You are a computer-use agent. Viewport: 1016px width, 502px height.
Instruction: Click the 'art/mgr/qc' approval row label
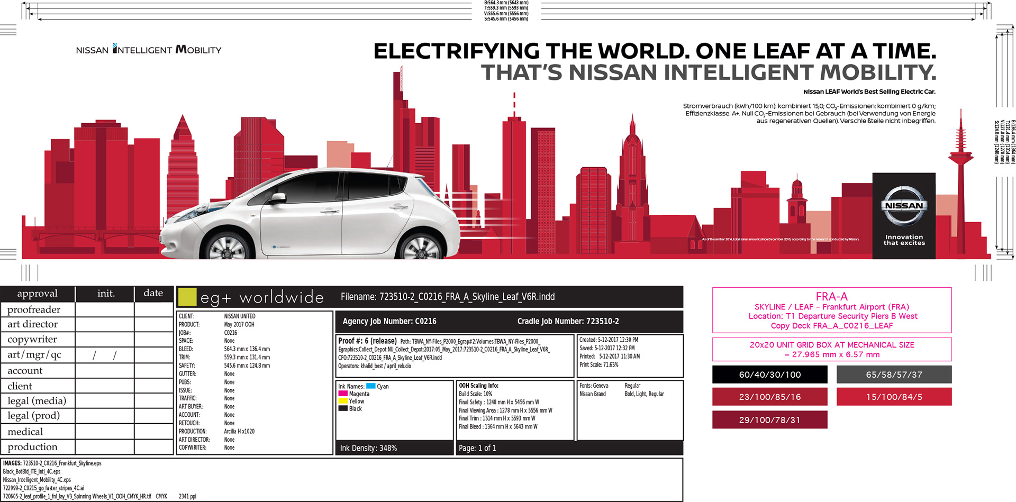pos(34,355)
